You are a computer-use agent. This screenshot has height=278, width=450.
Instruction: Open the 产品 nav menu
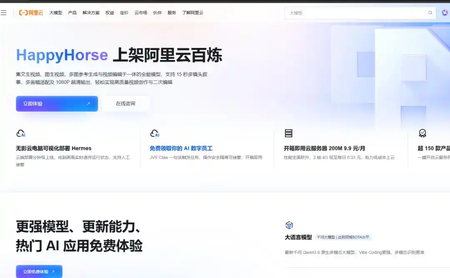(72, 13)
